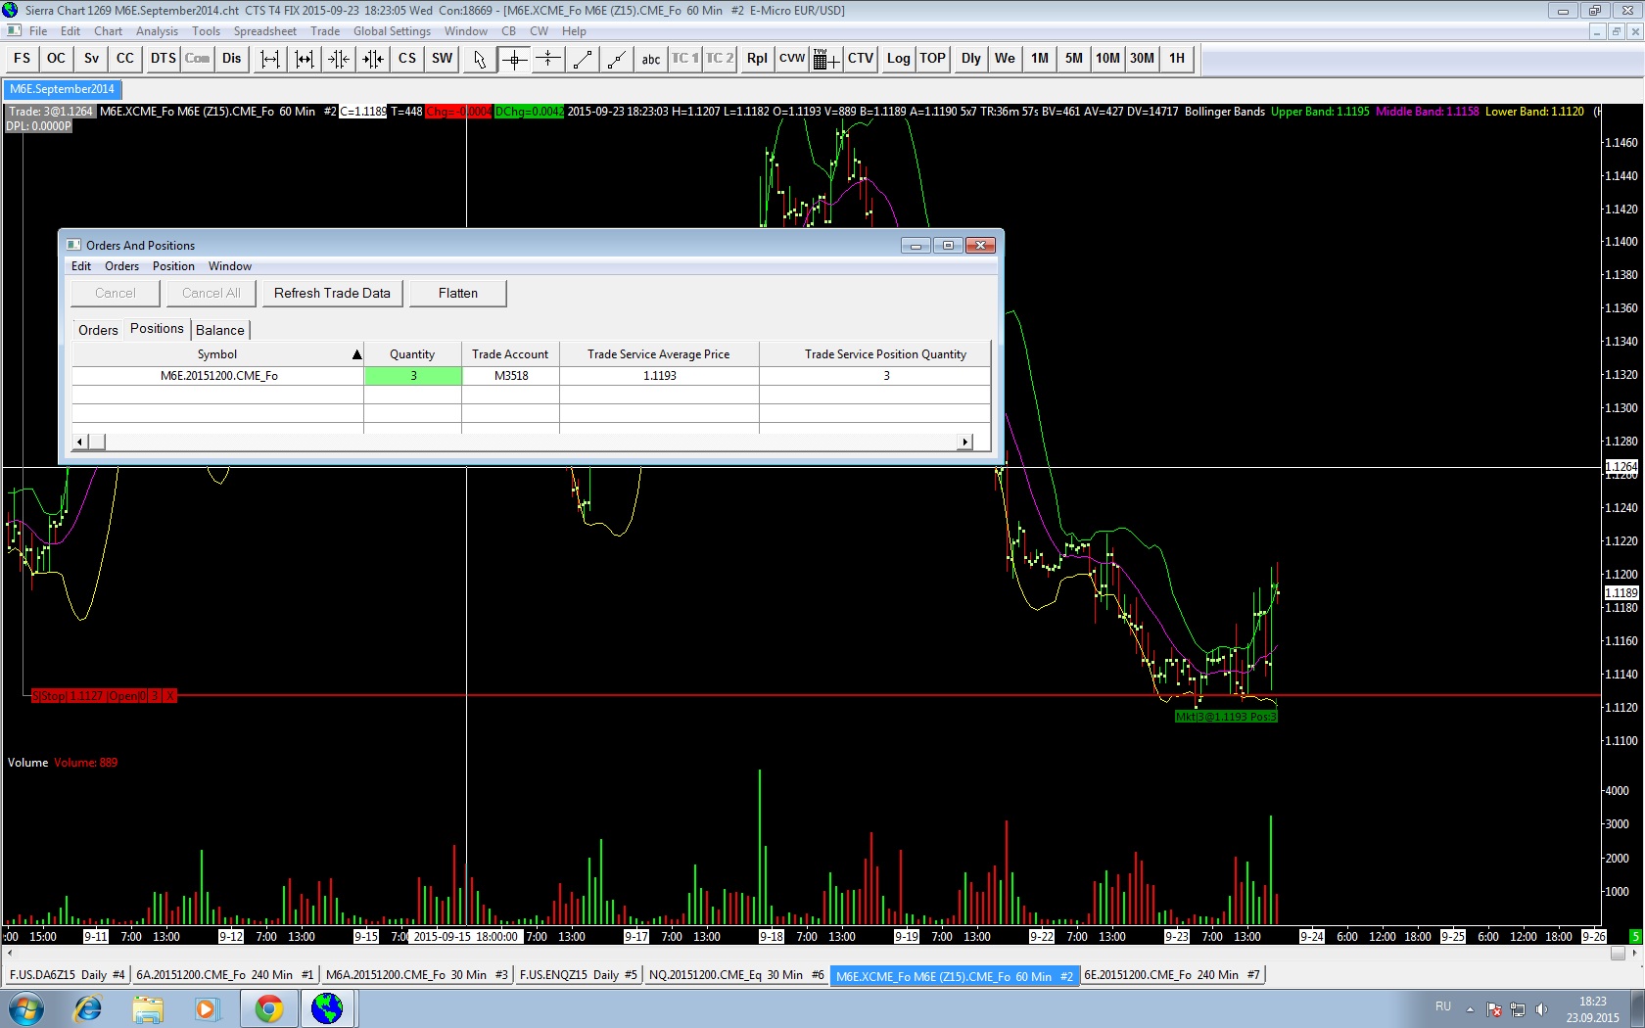
Task: Click the right arrow of positions horizontal scrollbar
Action: pyautogui.click(x=965, y=442)
